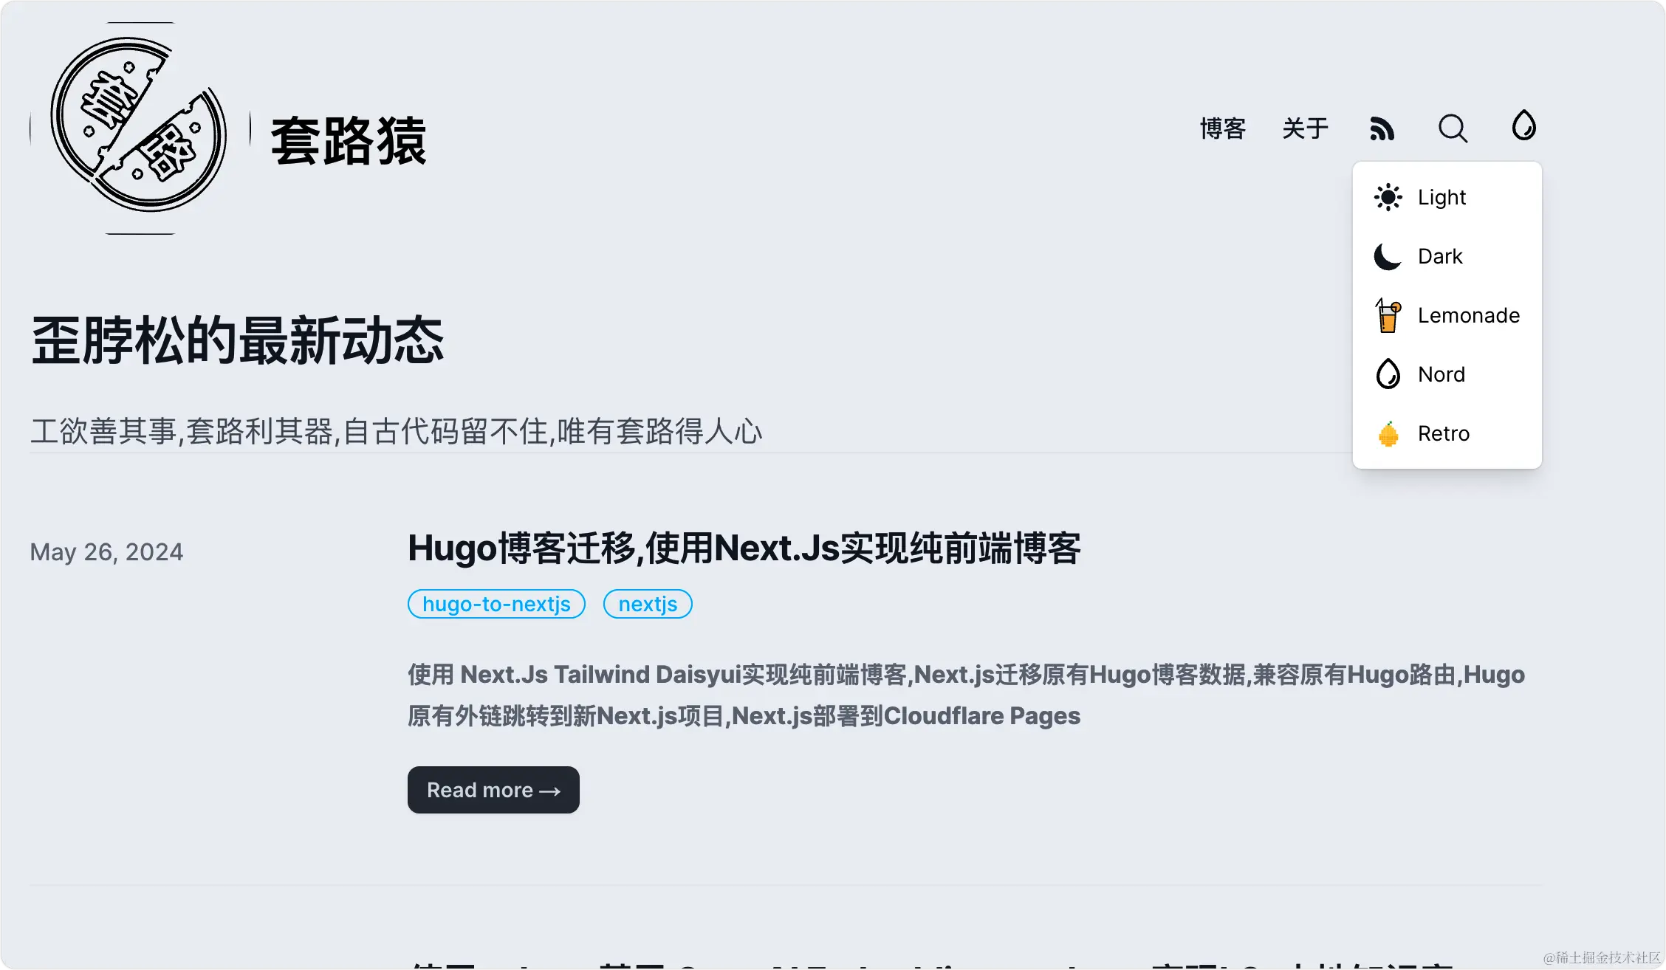Image resolution: width=1666 pixels, height=970 pixels.
Task: Choose Lemonade theme from the list
Action: [1468, 315]
